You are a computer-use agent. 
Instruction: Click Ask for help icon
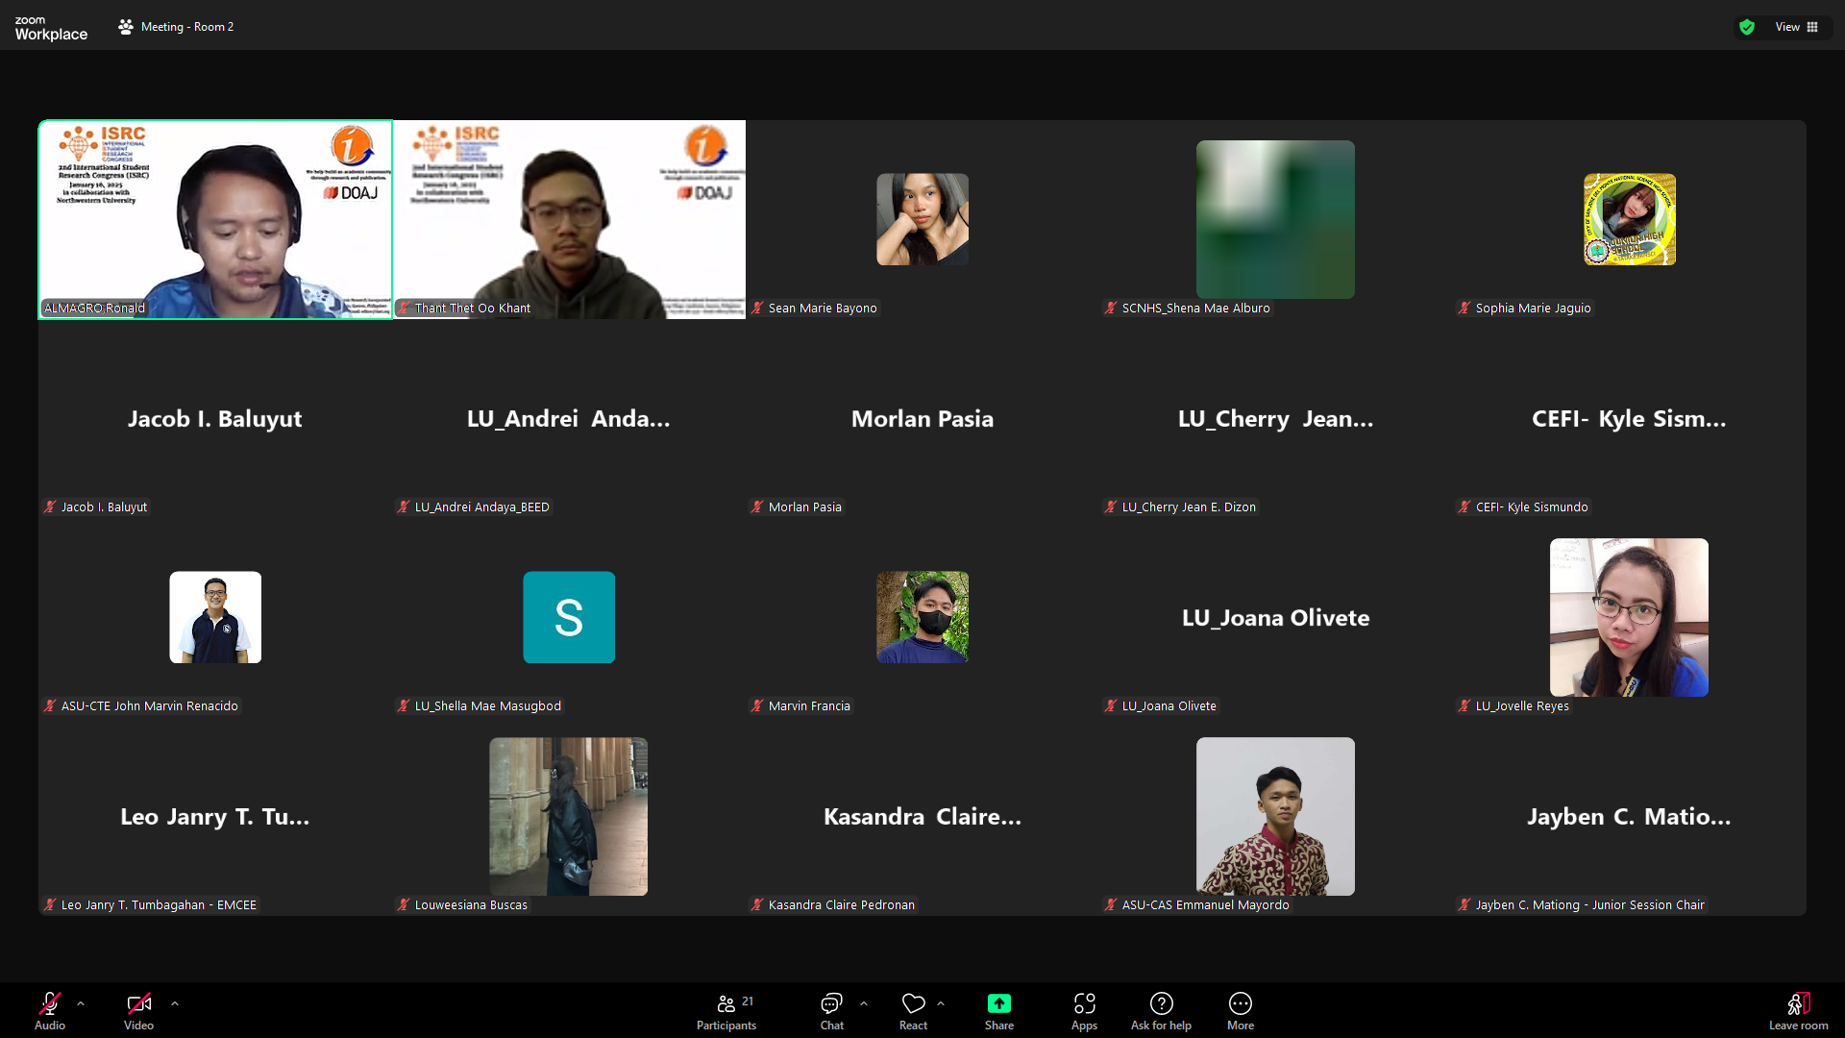[x=1161, y=1004]
